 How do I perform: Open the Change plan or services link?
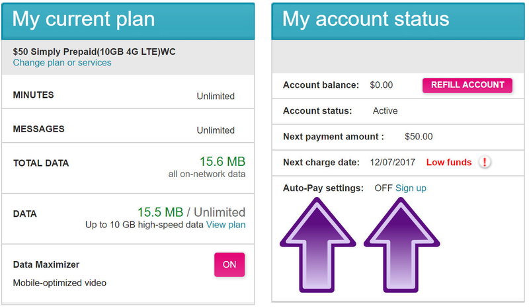[x=62, y=63]
